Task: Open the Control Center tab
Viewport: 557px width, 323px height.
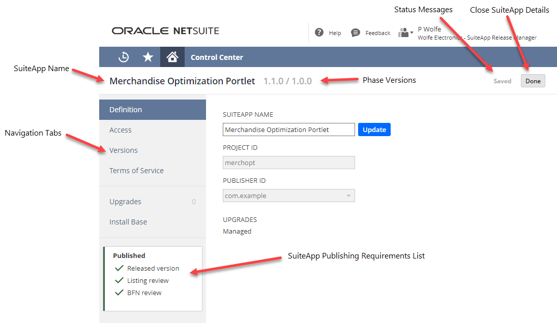Action: click(217, 57)
